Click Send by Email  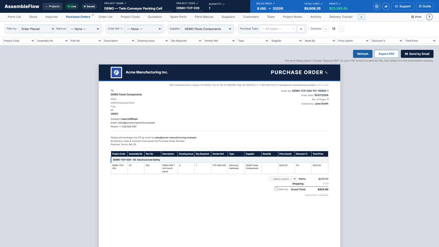[417, 54]
